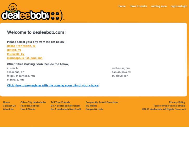Viewport: 189px width, 142px height.
Task: Click the st. cloud, mn text
Action: pyautogui.click(x=120, y=76)
